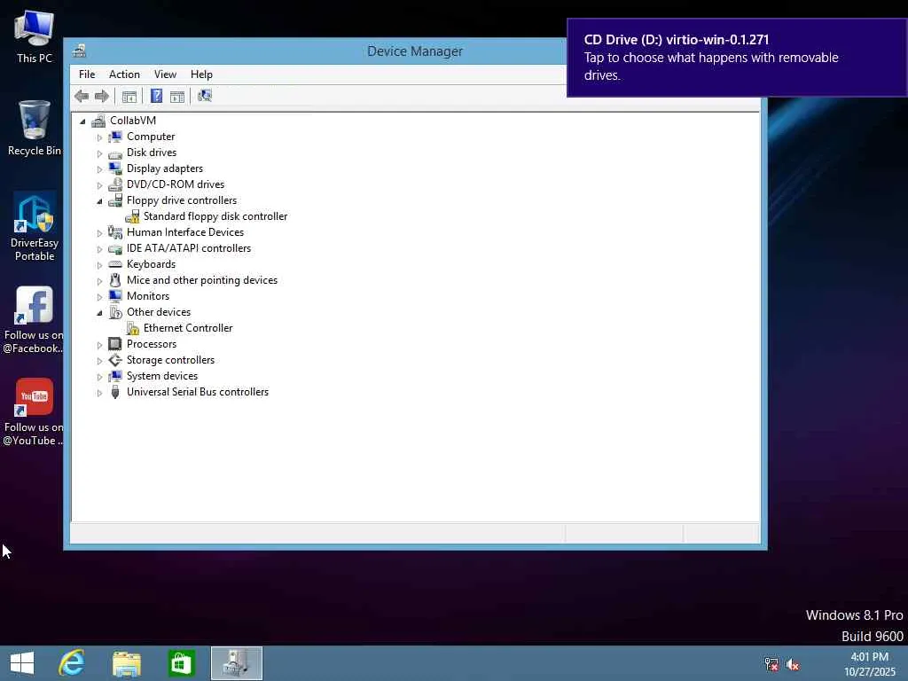The image size is (908, 681).
Task: Launch Internet Explorer from taskbar
Action: [72, 663]
